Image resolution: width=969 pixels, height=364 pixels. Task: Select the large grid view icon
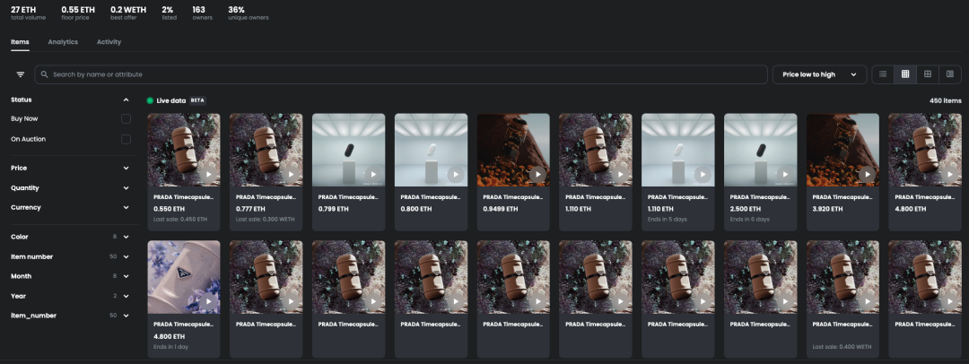[928, 74]
